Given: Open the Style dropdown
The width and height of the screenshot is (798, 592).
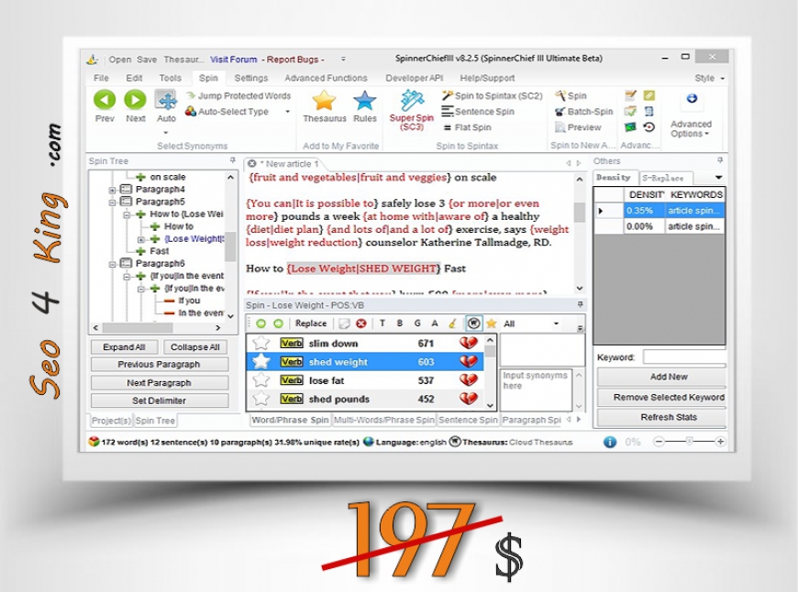Looking at the screenshot, I should coord(709,78).
